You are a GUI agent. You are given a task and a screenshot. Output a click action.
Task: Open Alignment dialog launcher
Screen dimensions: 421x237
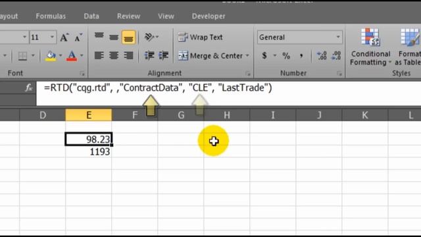point(248,73)
